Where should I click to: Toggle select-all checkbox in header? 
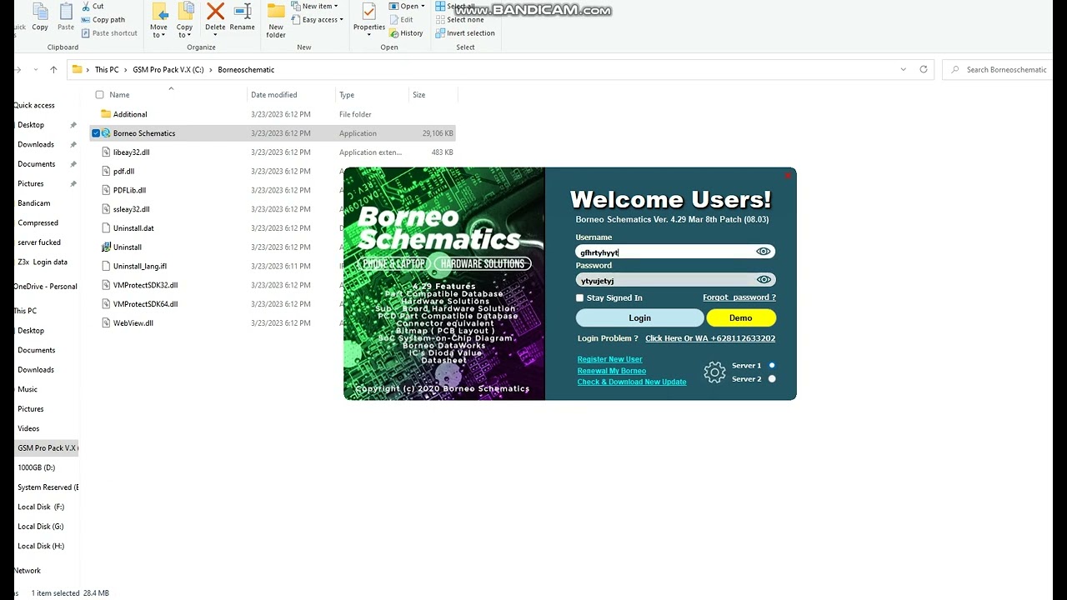(x=100, y=95)
